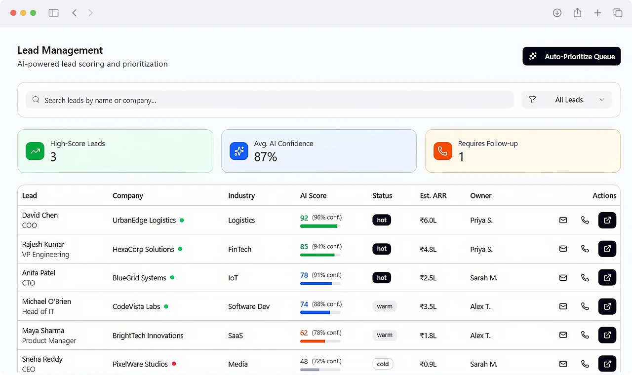Click the Actions column header
This screenshot has height=375, width=632.
(604, 195)
